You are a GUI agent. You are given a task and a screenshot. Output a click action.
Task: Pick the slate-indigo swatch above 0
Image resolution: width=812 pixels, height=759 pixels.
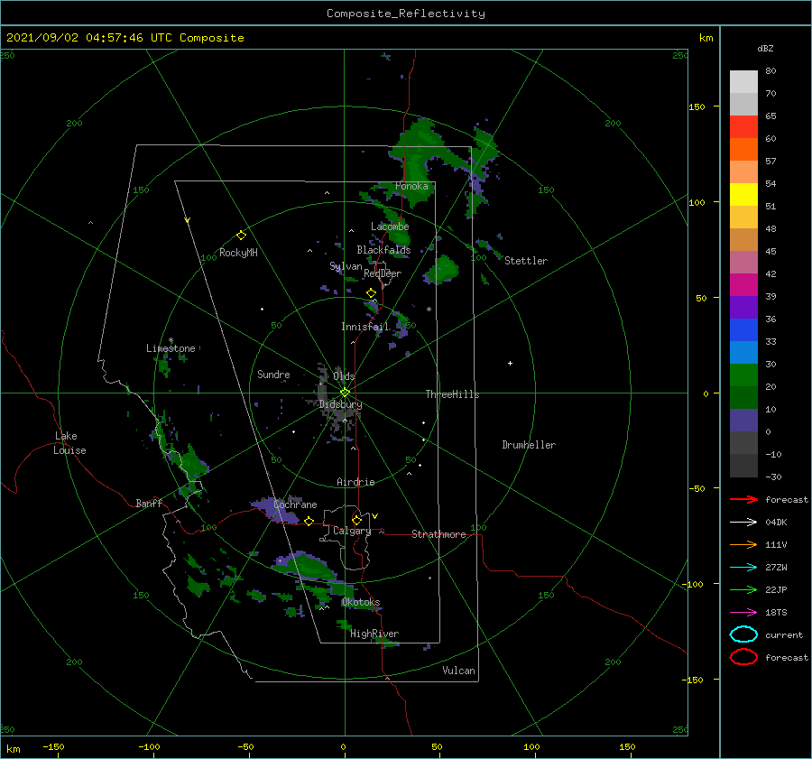tap(743, 421)
